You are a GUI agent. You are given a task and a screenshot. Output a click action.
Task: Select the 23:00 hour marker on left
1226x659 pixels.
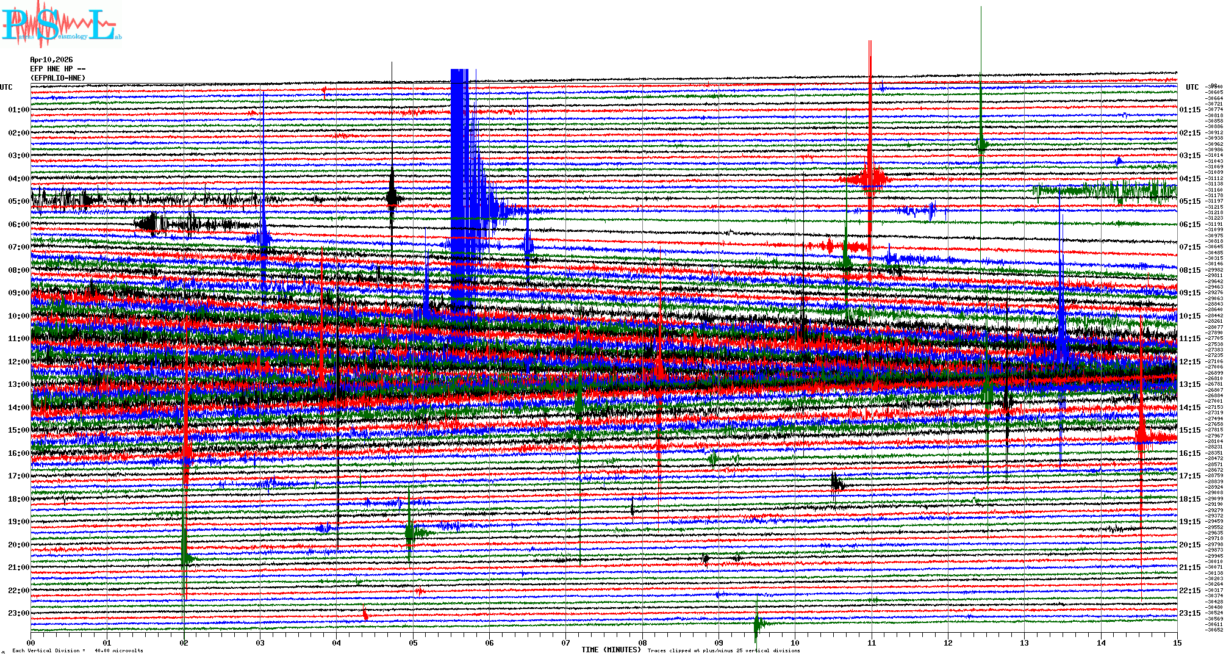(x=18, y=613)
